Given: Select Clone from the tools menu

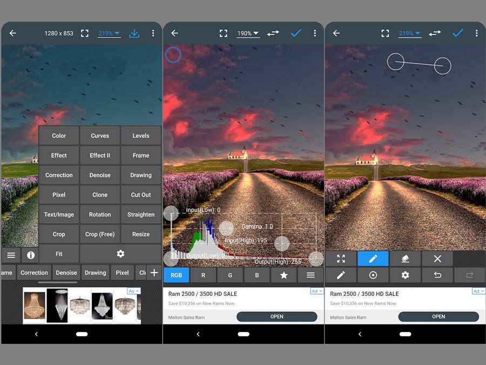Looking at the screenshot, I should [x=100, y=195].
